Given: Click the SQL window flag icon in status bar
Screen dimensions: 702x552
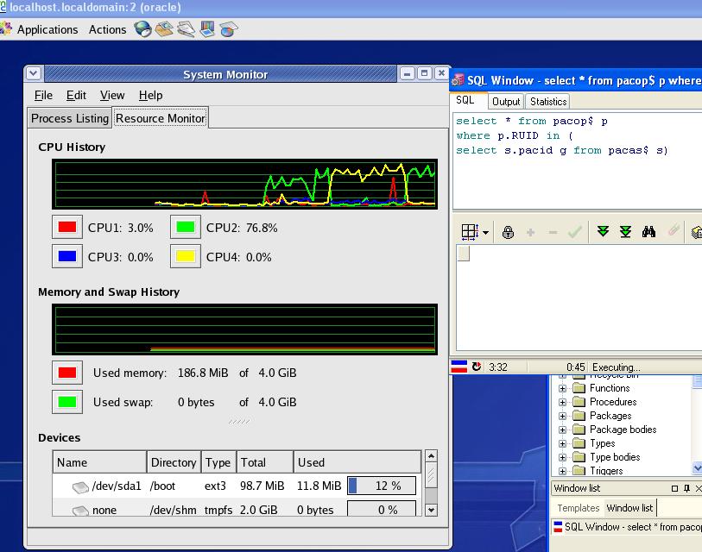Looking at the screenshot, I should tap(459, 367).
